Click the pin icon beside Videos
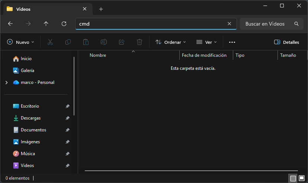The image size is (308, 183). (x=67, y=166)
